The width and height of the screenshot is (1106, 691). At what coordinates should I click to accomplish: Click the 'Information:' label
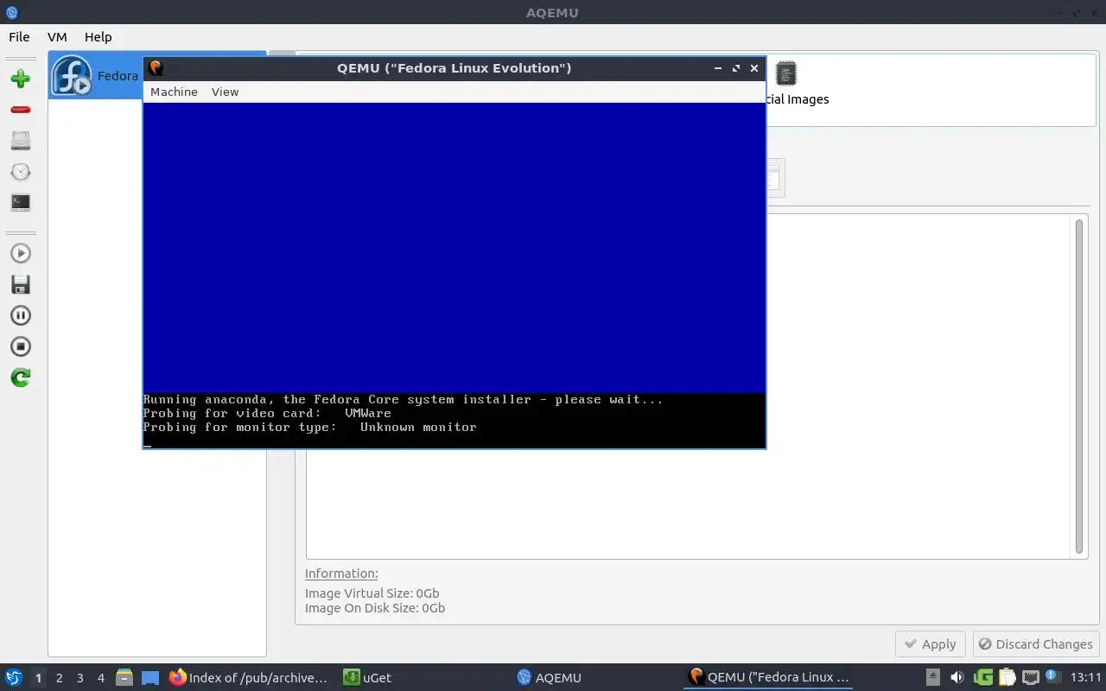coord(341,574)
